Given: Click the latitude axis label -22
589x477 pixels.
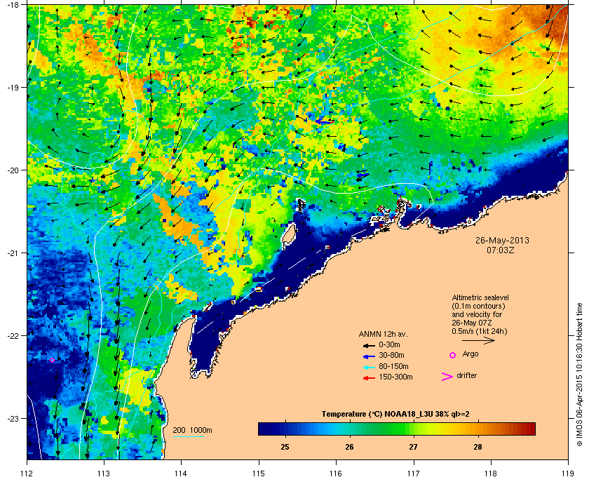Looking at the screenshot, I should 13,336.
